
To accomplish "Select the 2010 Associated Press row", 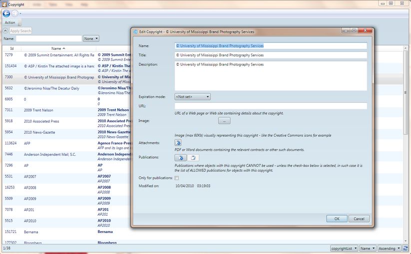I will pos(67,123).
